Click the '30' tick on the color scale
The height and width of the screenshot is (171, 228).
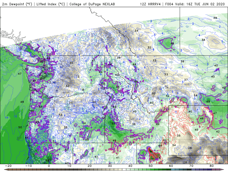[x=110, y=166]
